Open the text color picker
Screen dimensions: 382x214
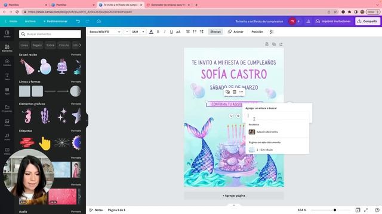(x=151, y=32)
